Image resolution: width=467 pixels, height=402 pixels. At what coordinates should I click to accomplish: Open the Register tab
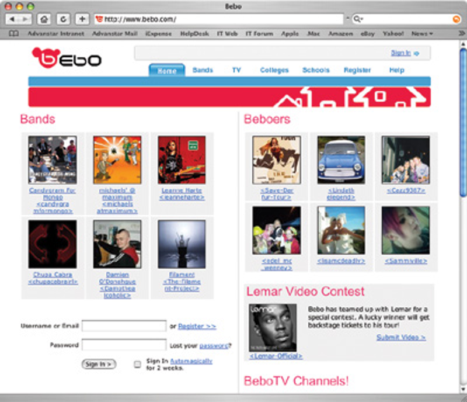point(357,70)
